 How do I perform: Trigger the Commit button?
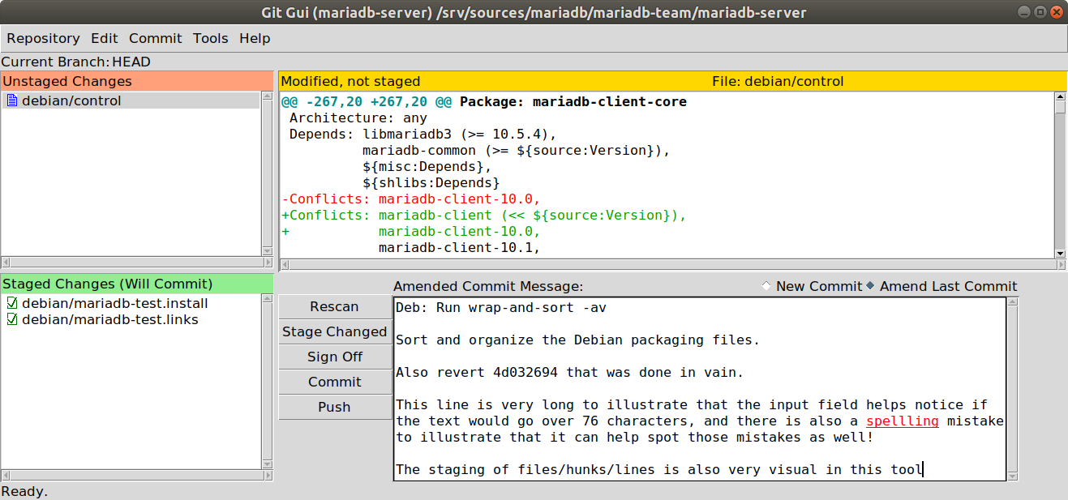(x=335, y=382)
